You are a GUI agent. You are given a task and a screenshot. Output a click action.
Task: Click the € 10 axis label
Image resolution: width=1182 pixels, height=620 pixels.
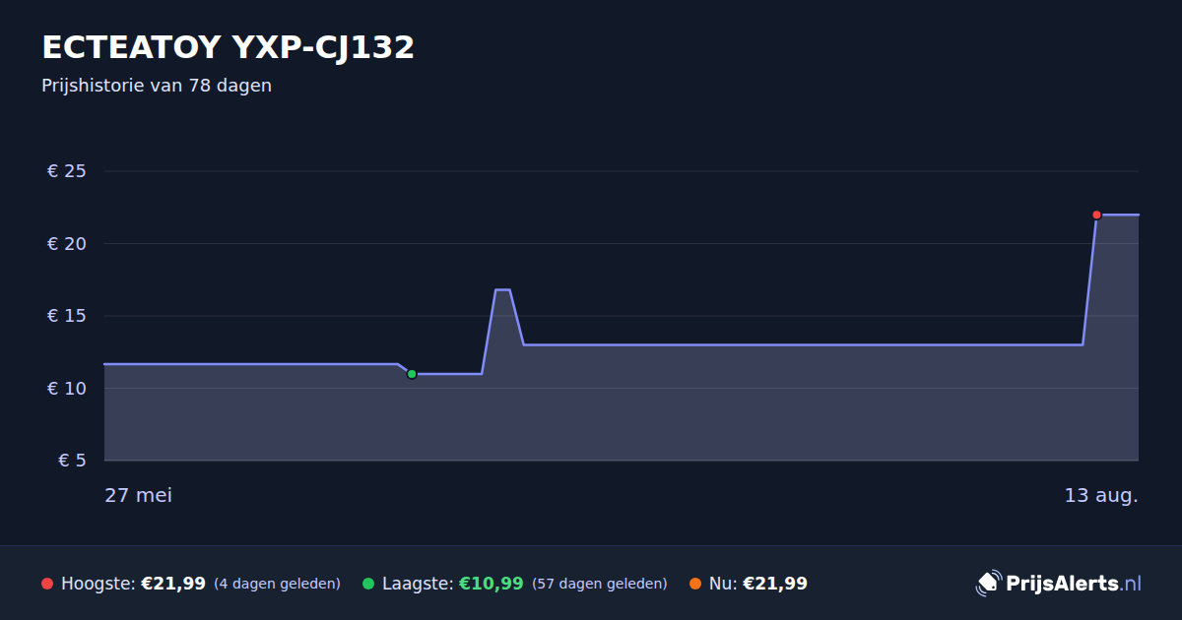click(x=67, y=389)
